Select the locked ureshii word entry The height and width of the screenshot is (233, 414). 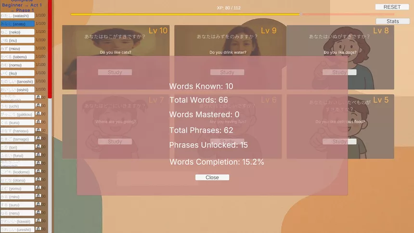[17, 229]
